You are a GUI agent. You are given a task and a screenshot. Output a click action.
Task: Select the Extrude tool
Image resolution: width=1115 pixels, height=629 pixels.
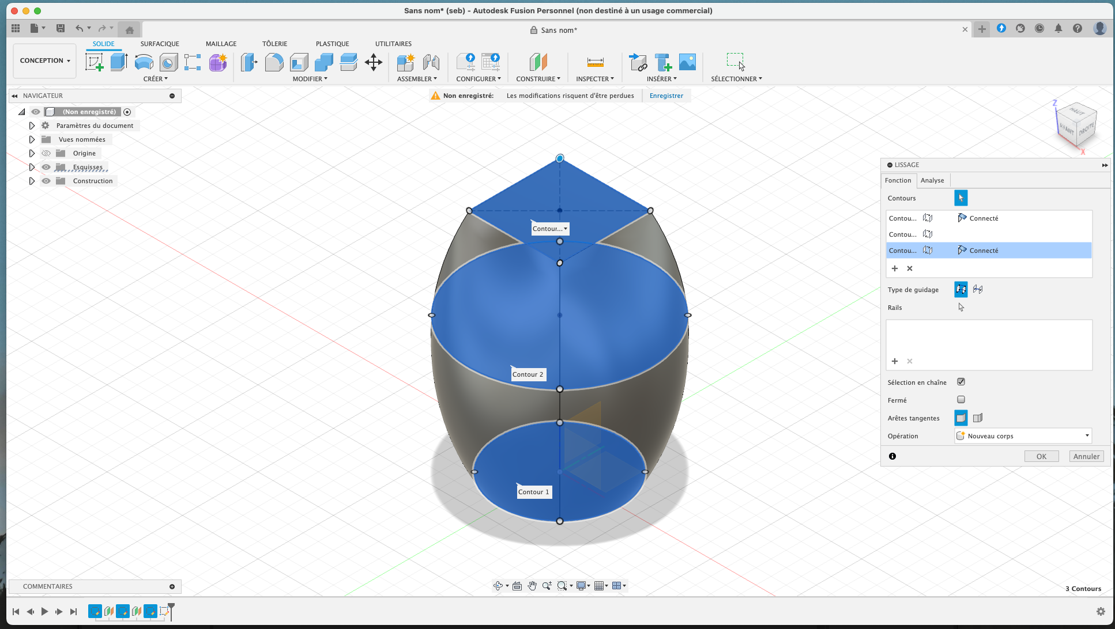point(119,62)
